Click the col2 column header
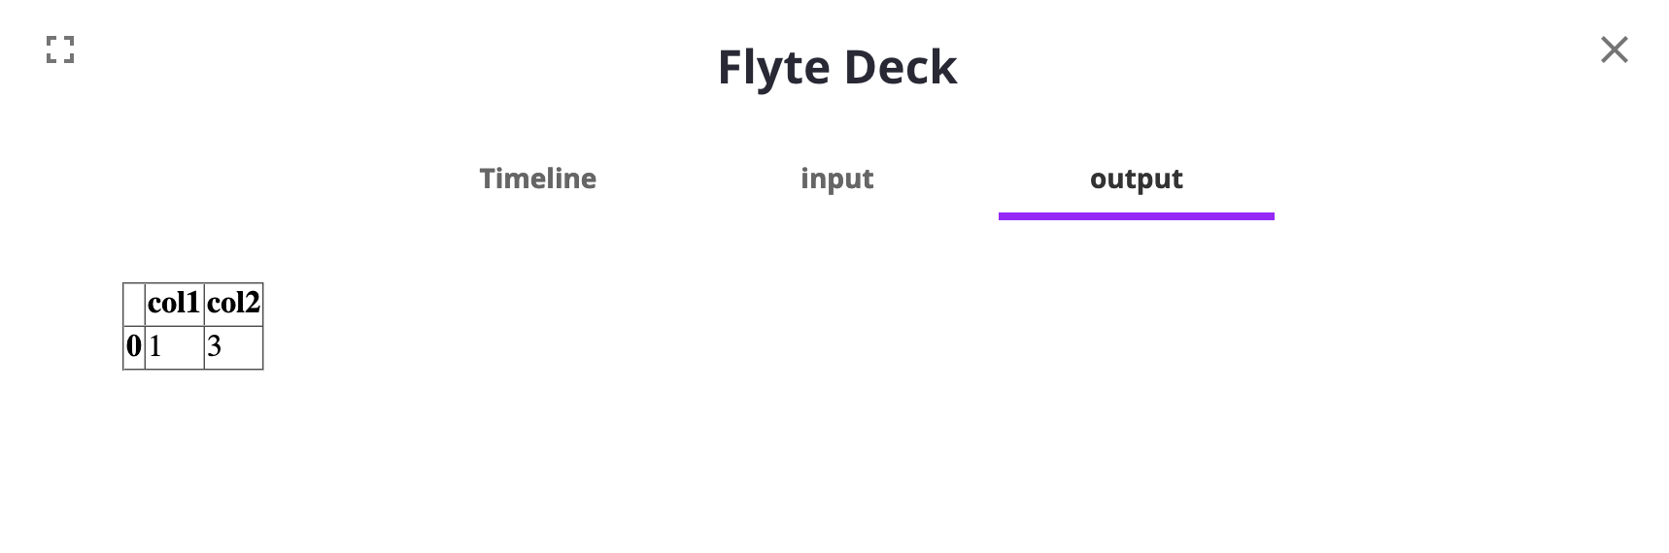This screenshot has width=1669, height=553. (x=233, y=304)
